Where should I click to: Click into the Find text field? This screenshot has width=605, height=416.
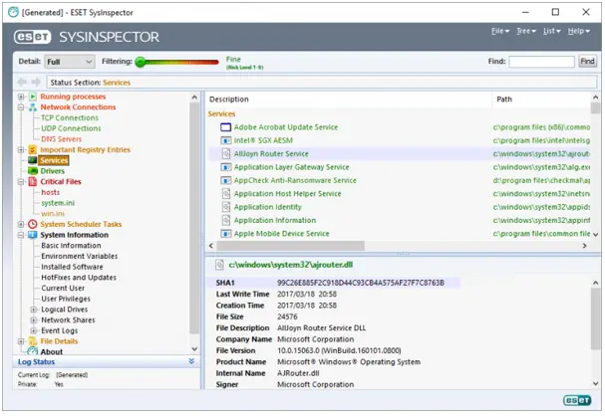541,62
